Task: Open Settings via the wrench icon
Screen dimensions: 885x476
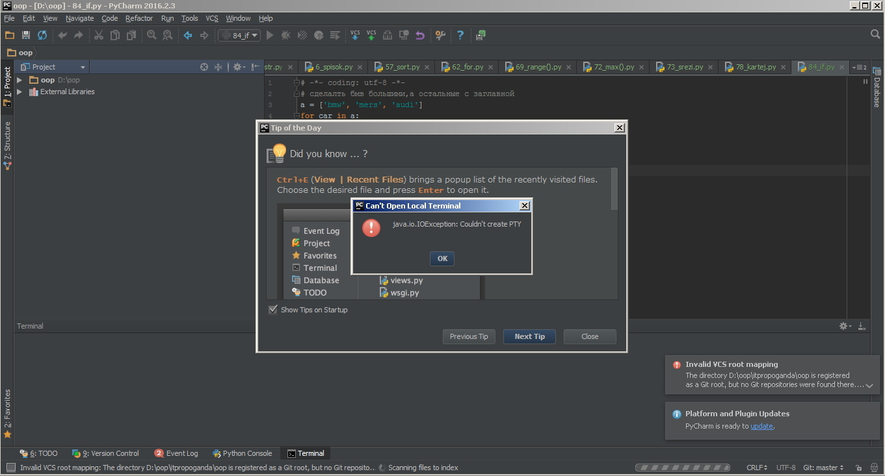Action: (440, 35)
